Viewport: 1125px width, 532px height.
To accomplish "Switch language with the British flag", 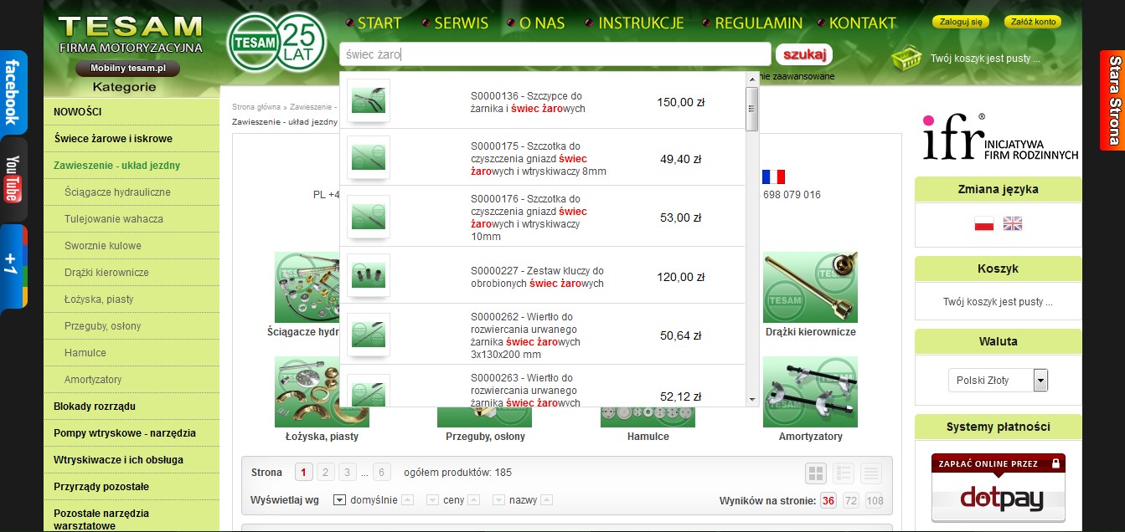I will (1013, 223).
